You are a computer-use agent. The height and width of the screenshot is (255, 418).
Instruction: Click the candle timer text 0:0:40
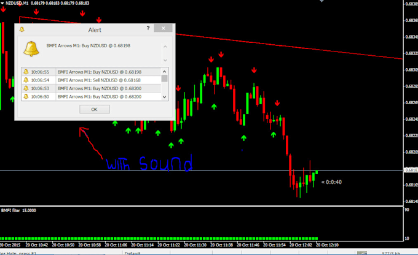[x=334, y=182]
